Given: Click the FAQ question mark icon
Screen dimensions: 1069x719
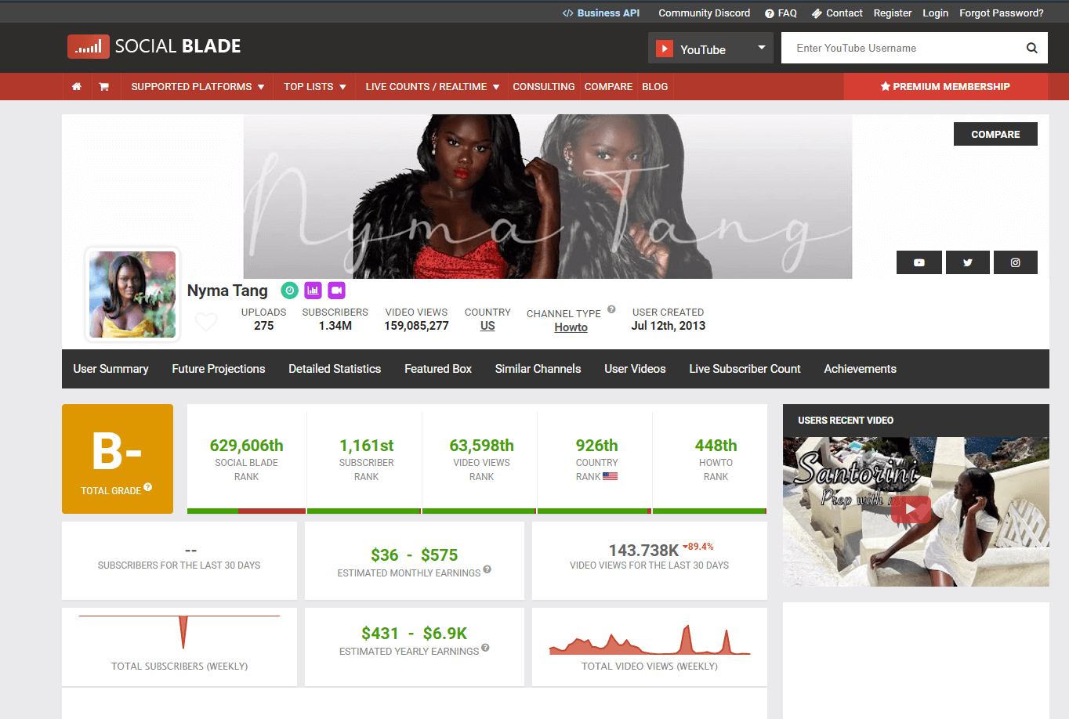Looking at the screenshot, I should [x=769, y=13].
